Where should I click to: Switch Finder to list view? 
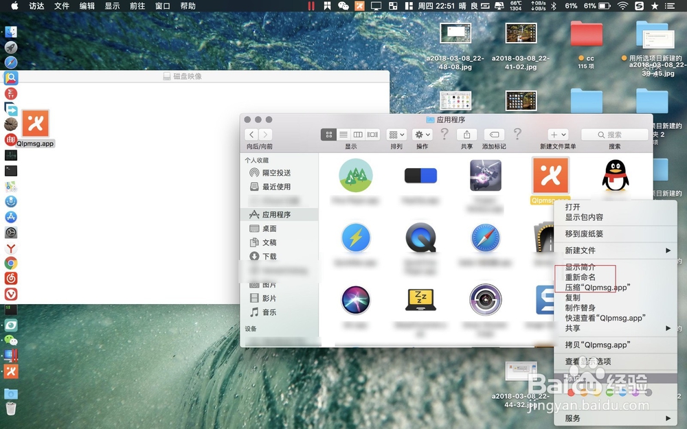tap(343, 135)
